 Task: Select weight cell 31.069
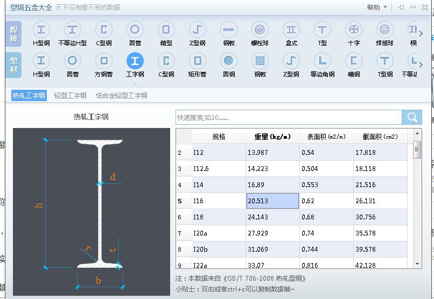(x=272, y=250)
